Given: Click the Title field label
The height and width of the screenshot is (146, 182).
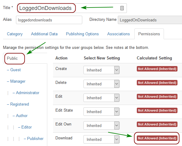Looking at the screenshot, I should [x=8, y=8].
